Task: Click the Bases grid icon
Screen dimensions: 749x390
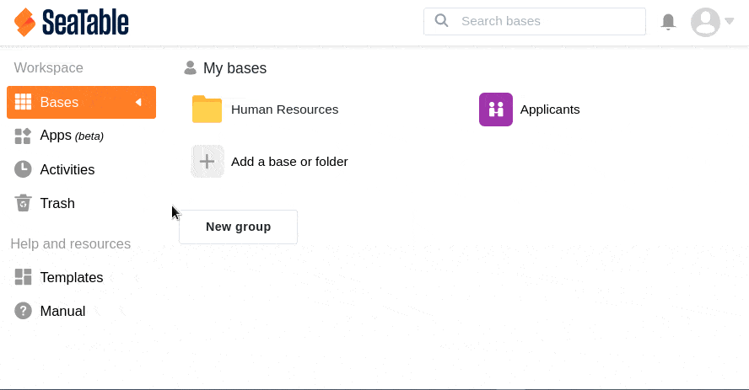Action: (24, 102)
